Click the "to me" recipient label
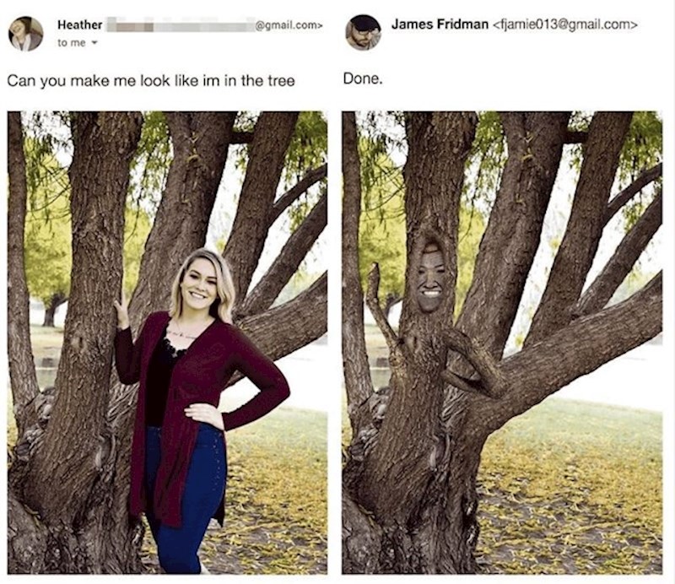The image size is (675, 584). (72, 43)
